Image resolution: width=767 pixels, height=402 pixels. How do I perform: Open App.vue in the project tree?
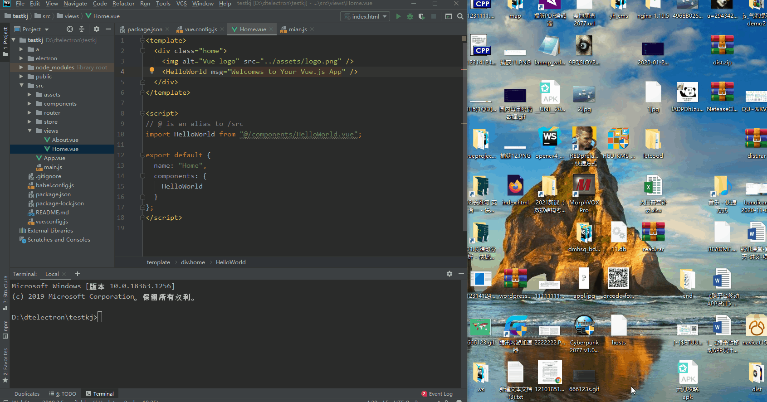[x=54, y=158]
